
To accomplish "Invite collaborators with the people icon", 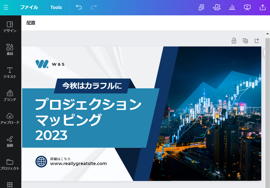I will pyautogui.click(x=216, y=7).
